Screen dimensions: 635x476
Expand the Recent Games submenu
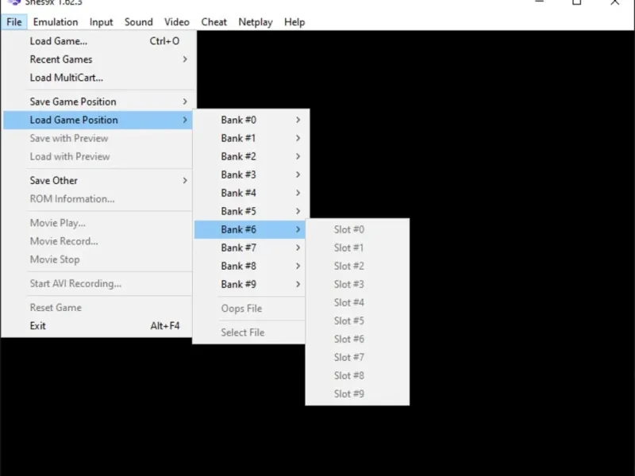tap(98, 59)
